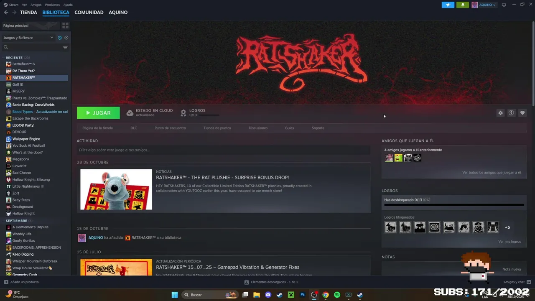Open the Logros trophy icon
Screen dimensions: 535x301
click(183, 113)
